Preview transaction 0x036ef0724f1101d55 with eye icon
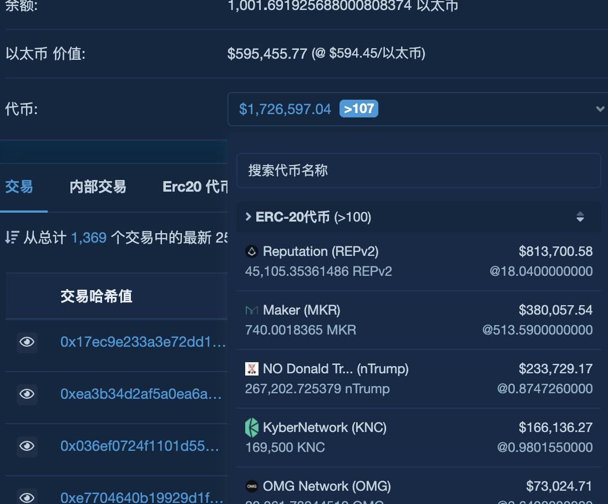Image resolution: width=608 pixels, height=504 pixels. click(x=27, y=446)
